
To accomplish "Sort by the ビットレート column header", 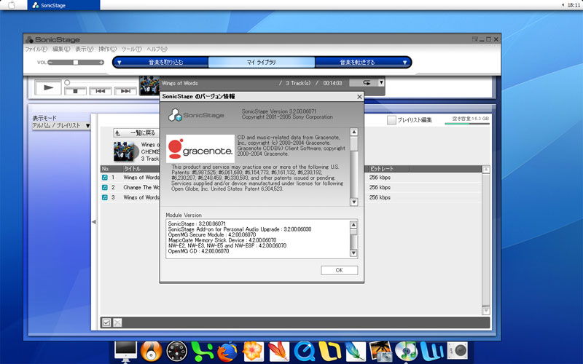I will [x=388, y=169].
